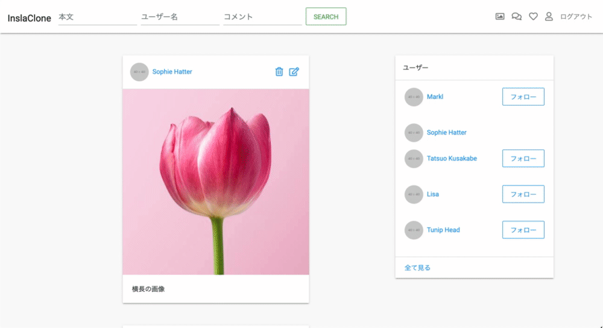Follow Tatsuo Kusakabe with フォロー button
Screen dimensions: 603x328
(523, 159)
